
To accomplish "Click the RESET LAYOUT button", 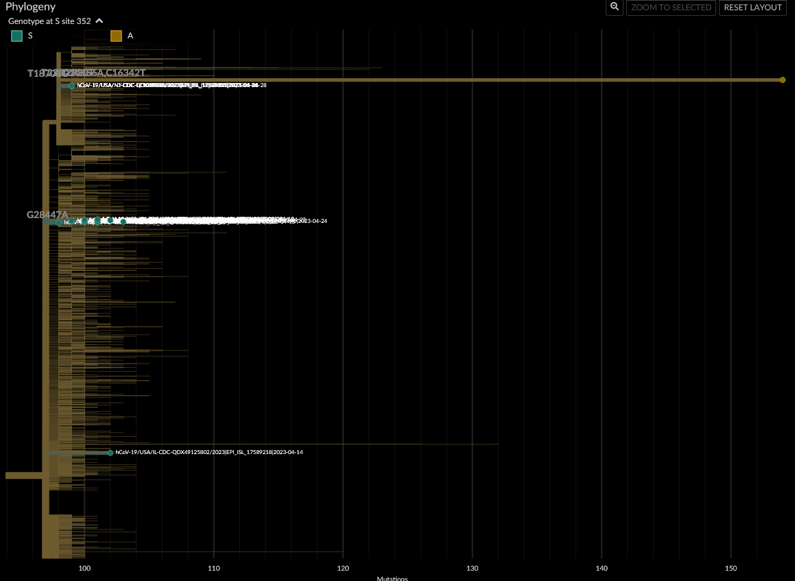I will (x=752, y=8).
